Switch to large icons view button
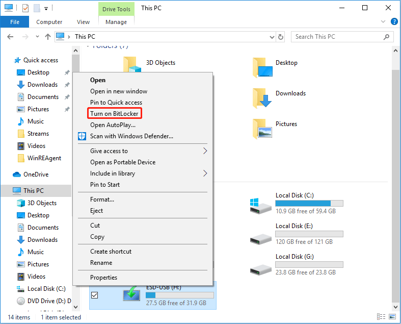401x324 pixels. tap(392, 317)
